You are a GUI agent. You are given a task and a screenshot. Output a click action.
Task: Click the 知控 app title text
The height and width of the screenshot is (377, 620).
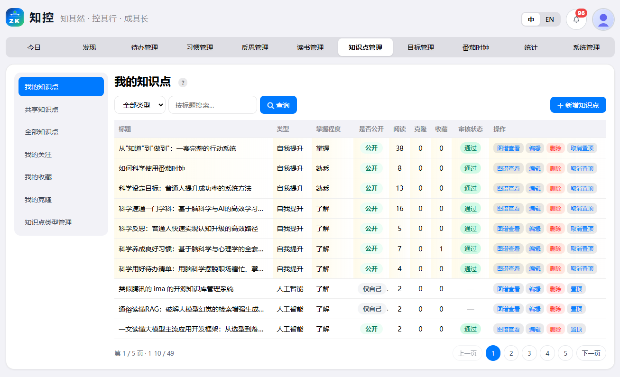pos(41,18)
